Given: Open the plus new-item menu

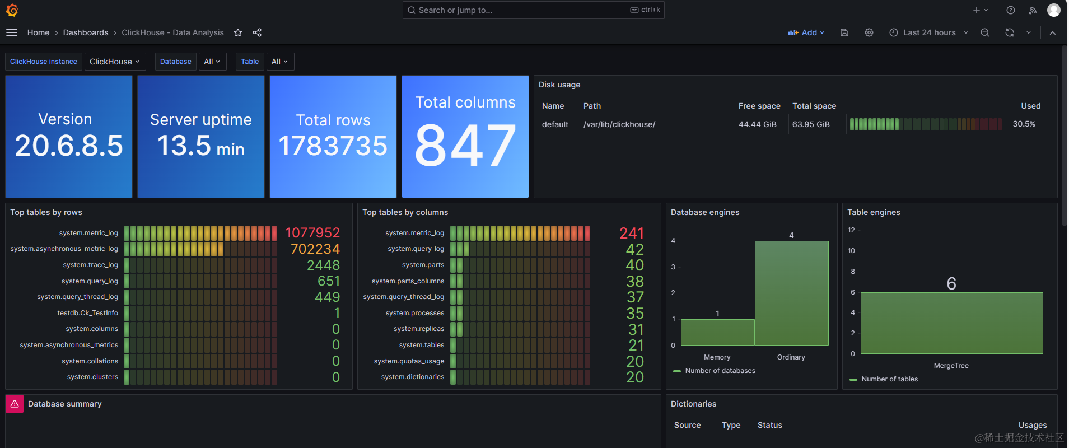Looking at the screenshot, I should click(981, 10).
